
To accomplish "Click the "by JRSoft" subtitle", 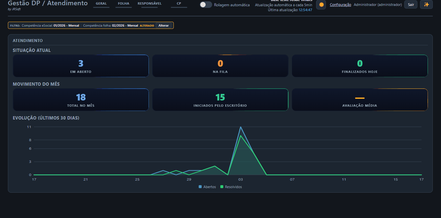I will [14, 9].
